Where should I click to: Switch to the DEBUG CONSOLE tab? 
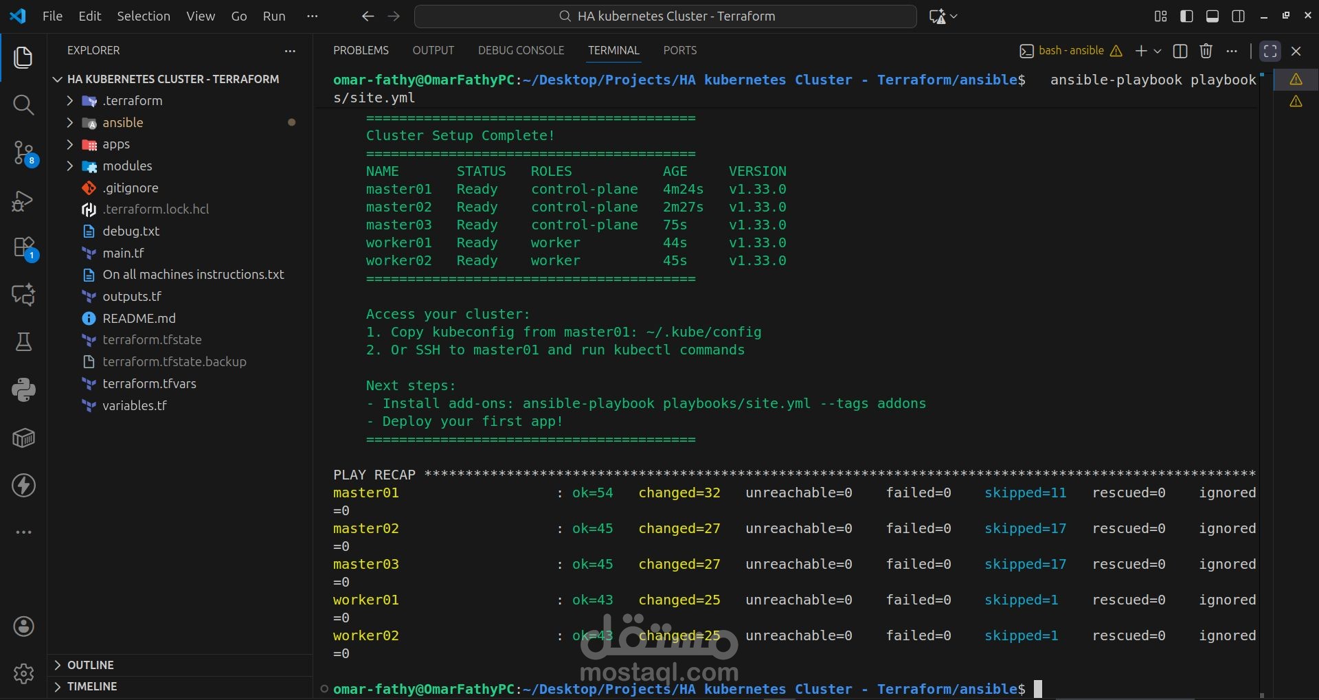[520, 50]
